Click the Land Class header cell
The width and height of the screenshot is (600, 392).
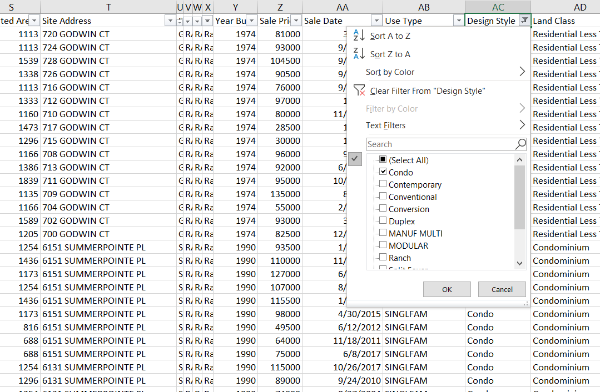566,21
